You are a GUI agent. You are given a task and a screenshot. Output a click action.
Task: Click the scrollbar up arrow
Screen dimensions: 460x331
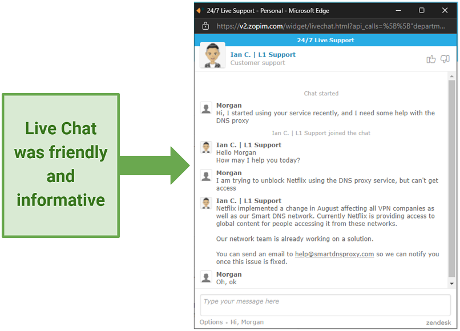(x=452, y=76)
